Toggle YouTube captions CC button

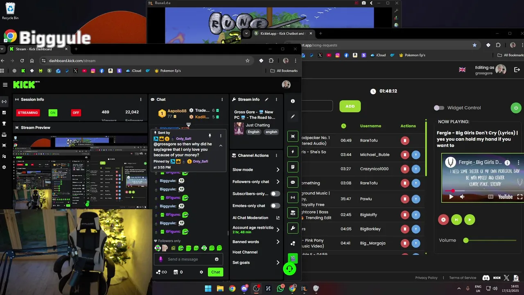[490, 197]
